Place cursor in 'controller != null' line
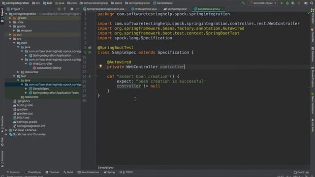 pyautogui.click(x=138, y=86)
